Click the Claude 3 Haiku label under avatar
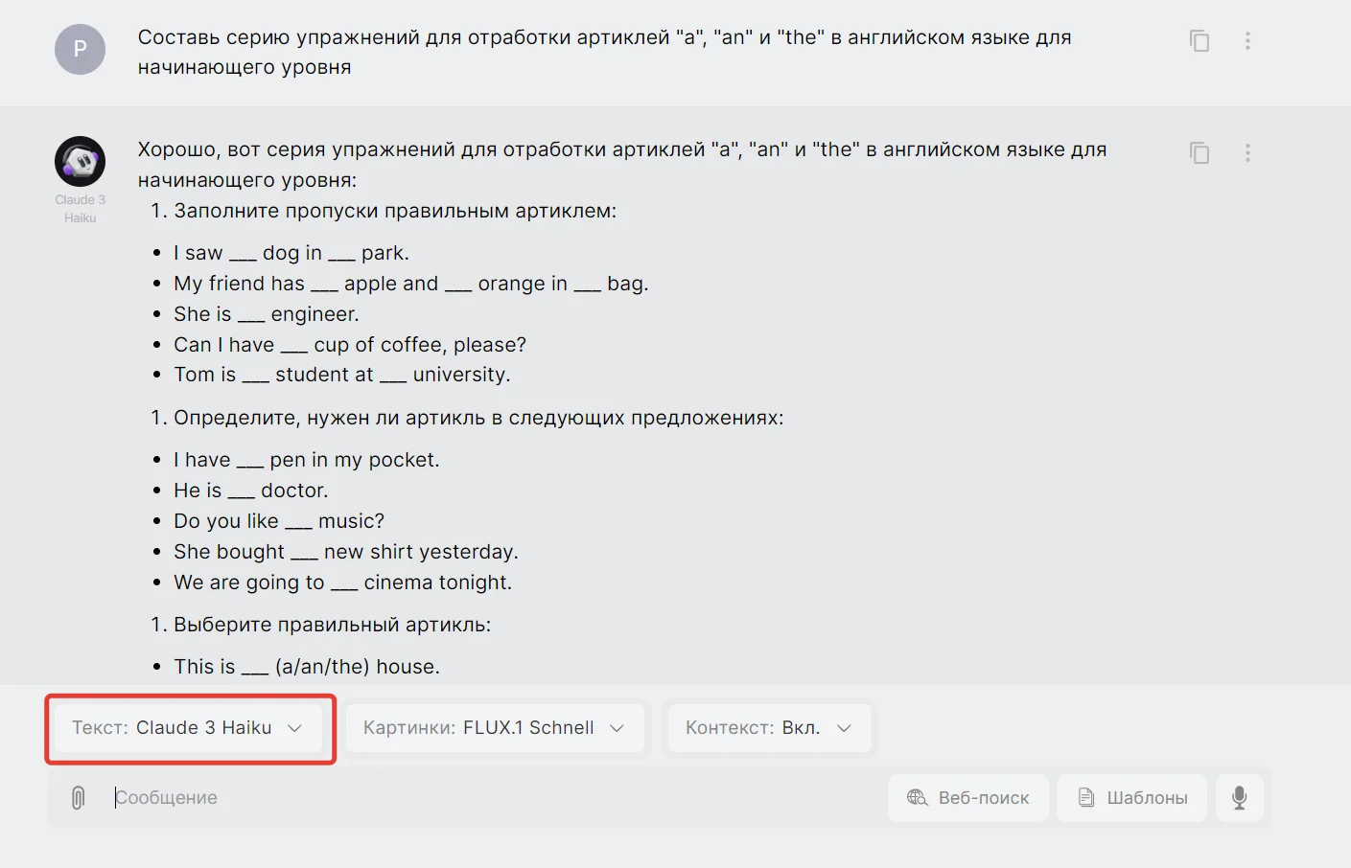Screen dimensions: 1351x868 pos(80,209)
